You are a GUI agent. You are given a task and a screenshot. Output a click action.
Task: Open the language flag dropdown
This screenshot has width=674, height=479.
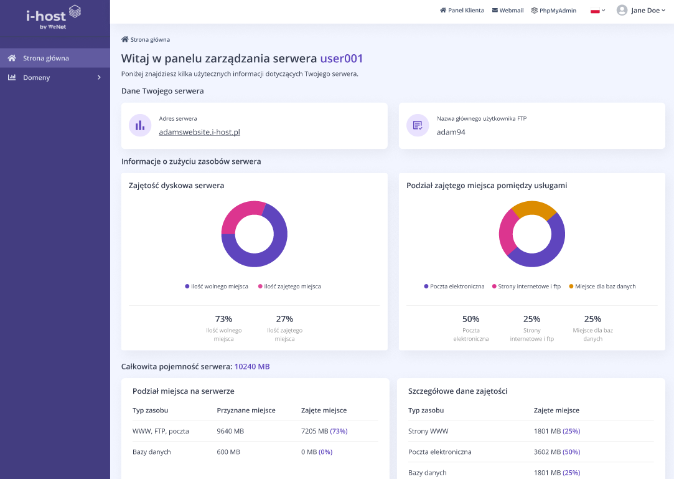click(596, 10)
